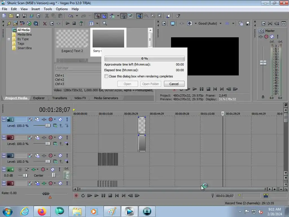Click Remove Selected Media red X icon
Image resolution: width=289 pixels, height=217 pixels.
[x=45, y=23]
